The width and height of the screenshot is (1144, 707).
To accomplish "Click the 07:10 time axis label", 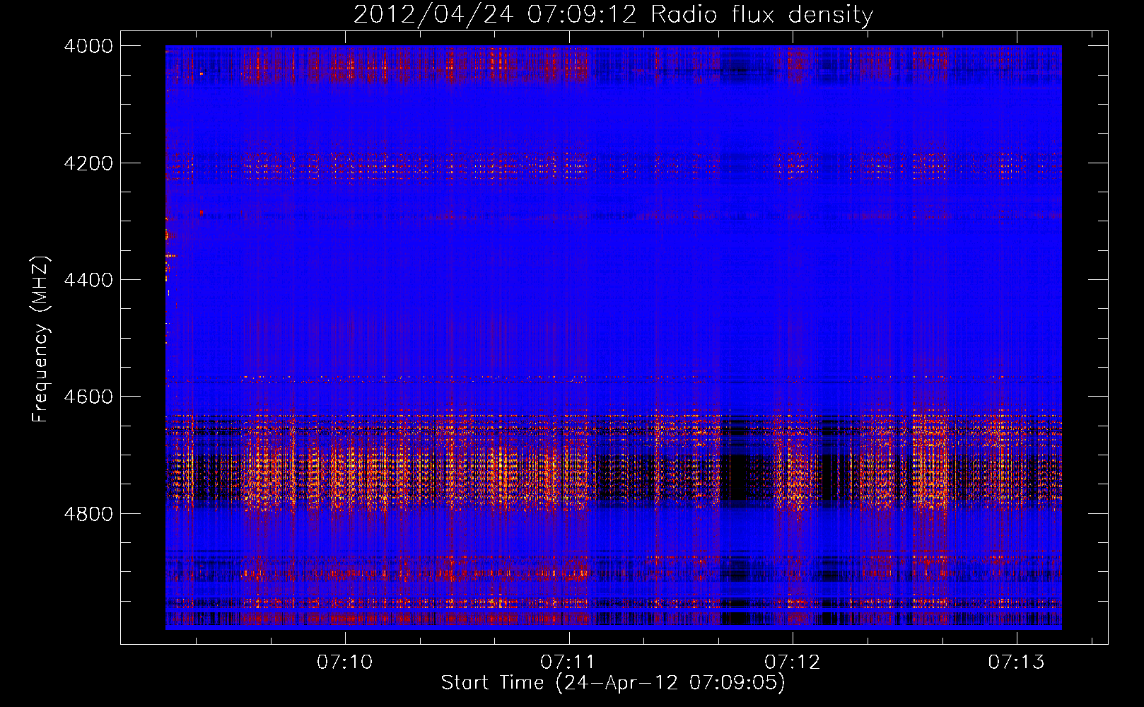I will 344,662.
